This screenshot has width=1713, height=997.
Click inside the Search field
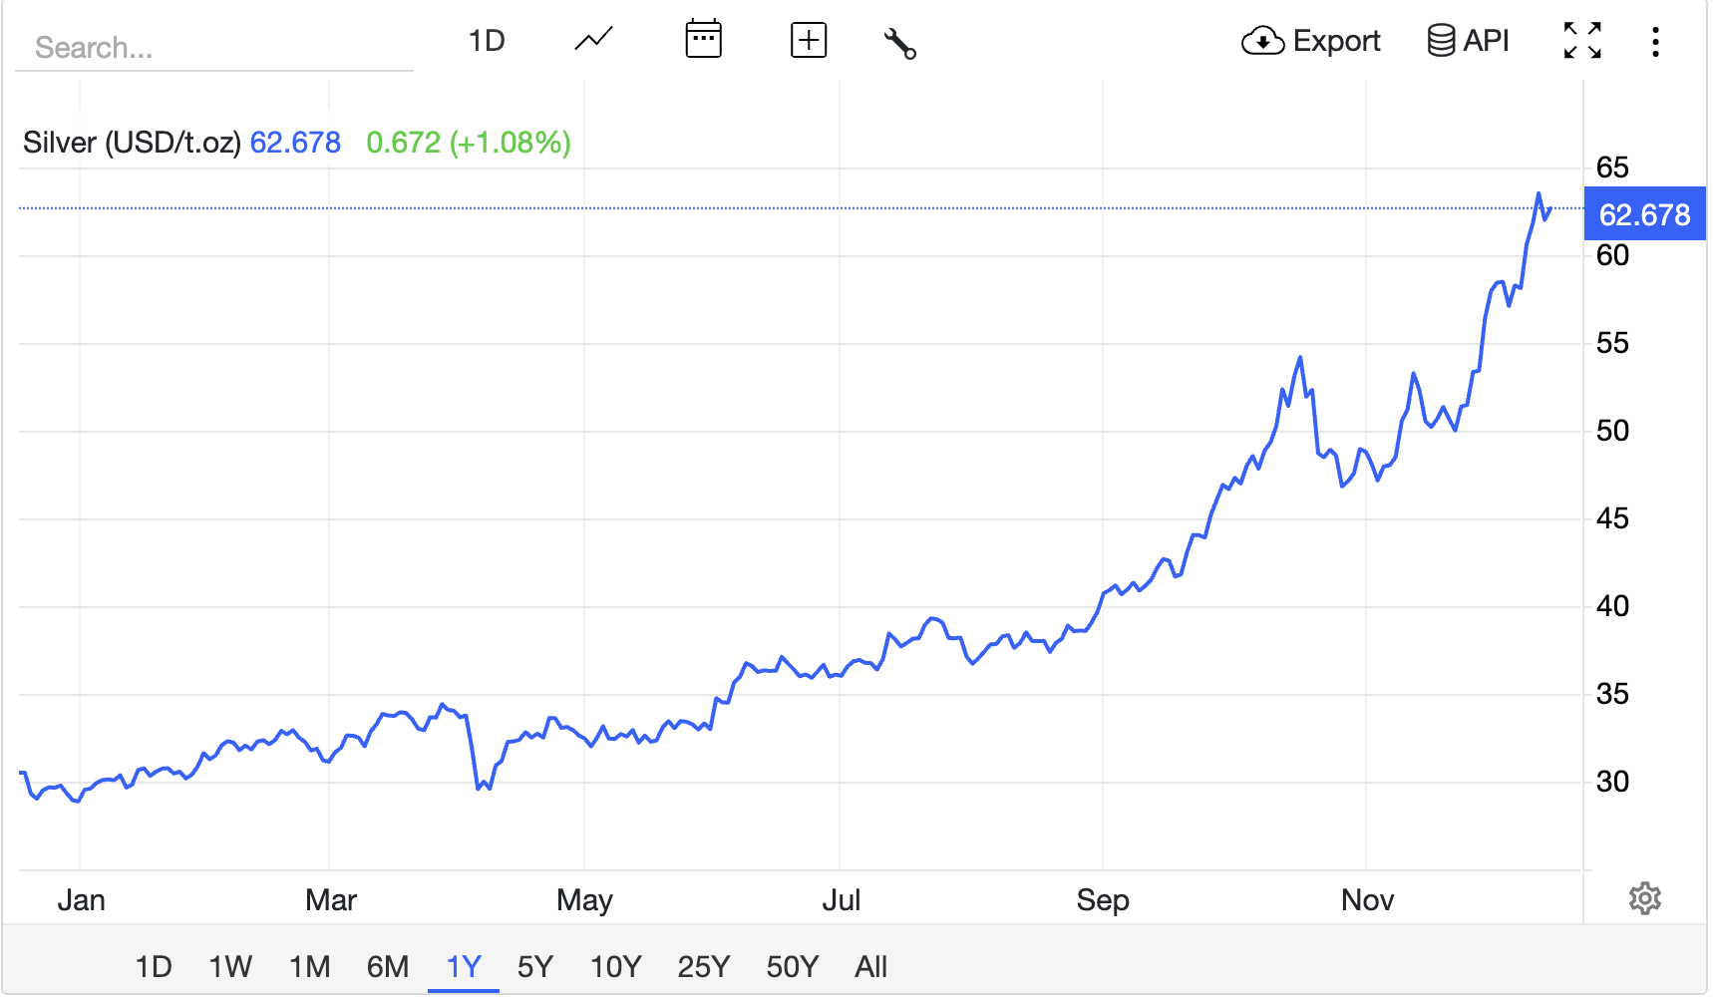coord(213,47)
